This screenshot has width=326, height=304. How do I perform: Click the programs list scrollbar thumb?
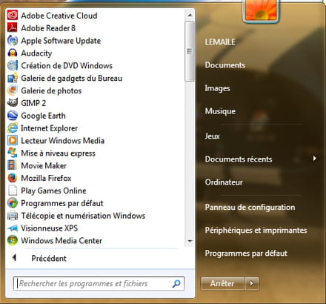[x=190, y=51]
